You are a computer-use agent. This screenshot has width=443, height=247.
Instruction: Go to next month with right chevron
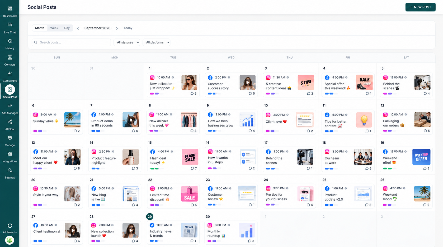(117, 28)
